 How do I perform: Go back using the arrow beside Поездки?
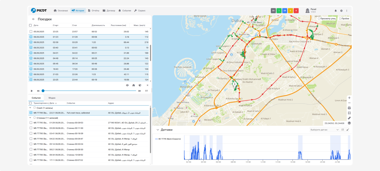coord(34,19)
